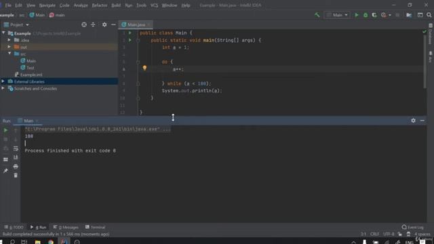
Task: Click the run gutter icon beside main method
Action: pos(130,40)
